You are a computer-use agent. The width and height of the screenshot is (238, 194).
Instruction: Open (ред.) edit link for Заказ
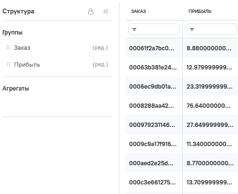(100, 47)
